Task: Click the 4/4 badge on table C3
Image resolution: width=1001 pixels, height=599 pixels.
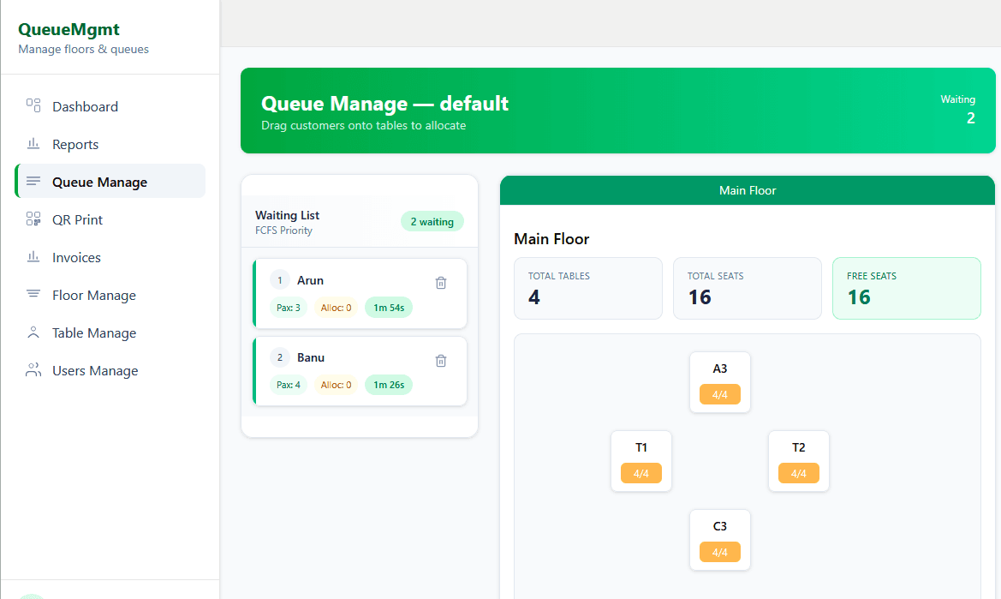Action: pos(719,552)
